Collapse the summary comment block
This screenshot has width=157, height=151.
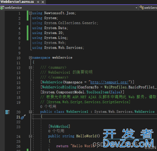30,67
